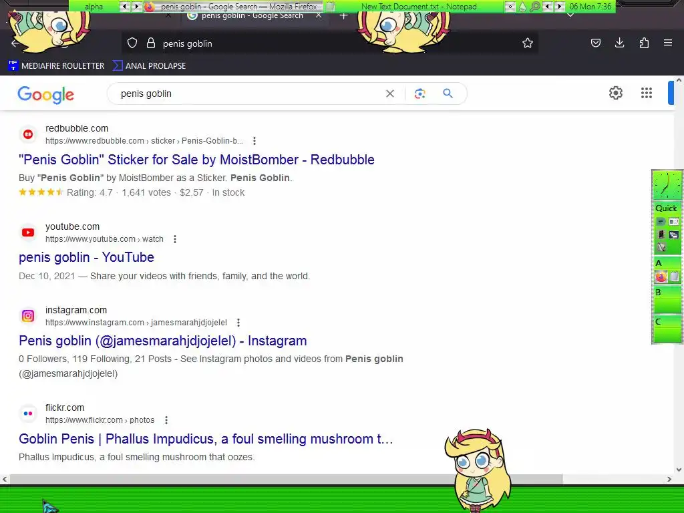Click the left arrow beside the alpha label
684x513 pixels.
(x=125, y=7)
